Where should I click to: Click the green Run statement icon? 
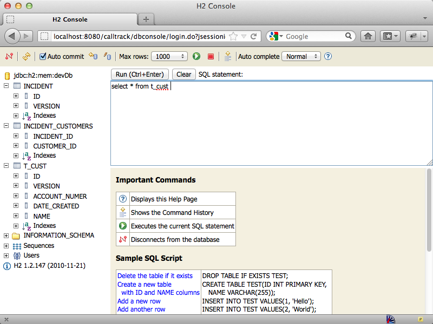pyautogui.click(x=196, y=56)
